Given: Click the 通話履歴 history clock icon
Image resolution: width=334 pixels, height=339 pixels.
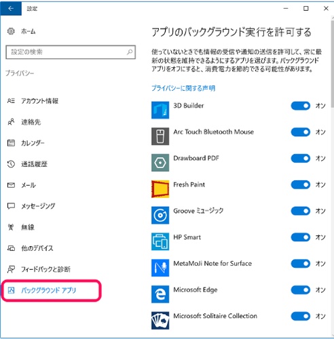Looking at the screenshot, I should pyautogui.click(x=11, y=164).
